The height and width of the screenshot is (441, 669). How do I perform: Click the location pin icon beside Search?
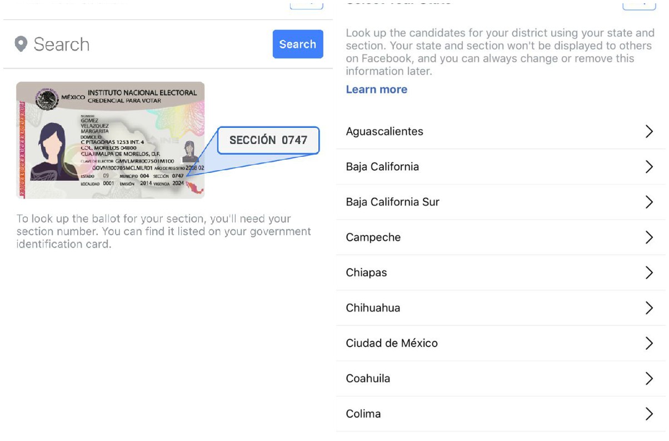tap(21, 44)
